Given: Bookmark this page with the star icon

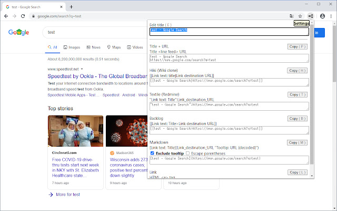Looking at the screenshot, I should pyautogui.click(x=300, y=16).
